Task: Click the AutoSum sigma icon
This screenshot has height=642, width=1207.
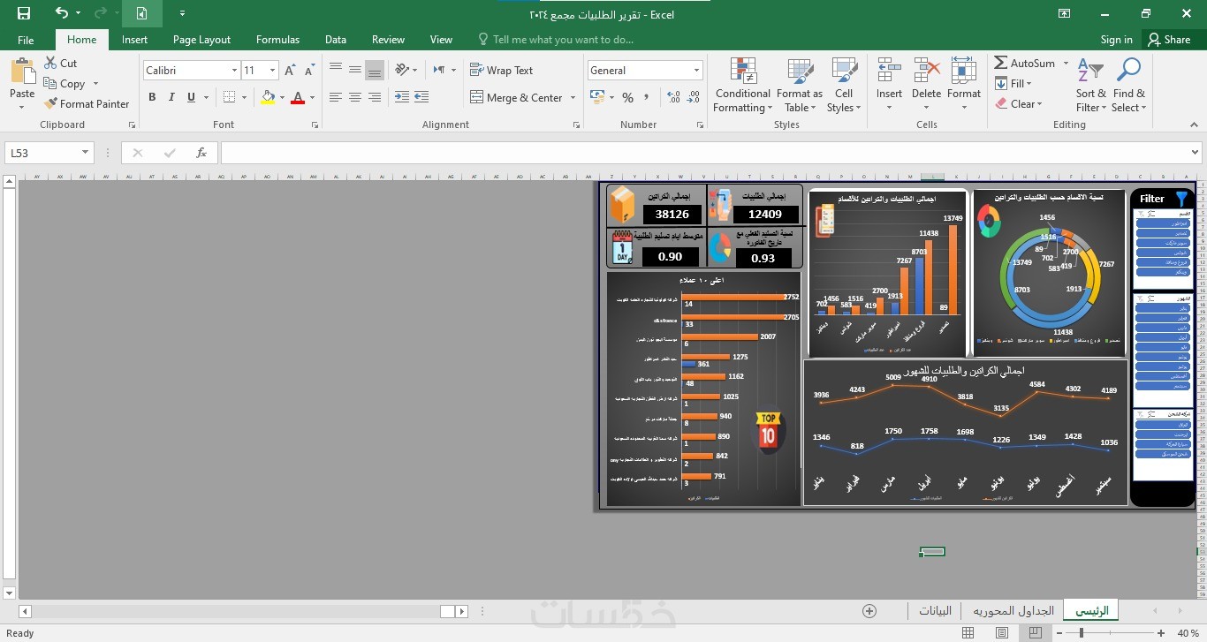Action: pyautogui.click(x=1000, y=64)
